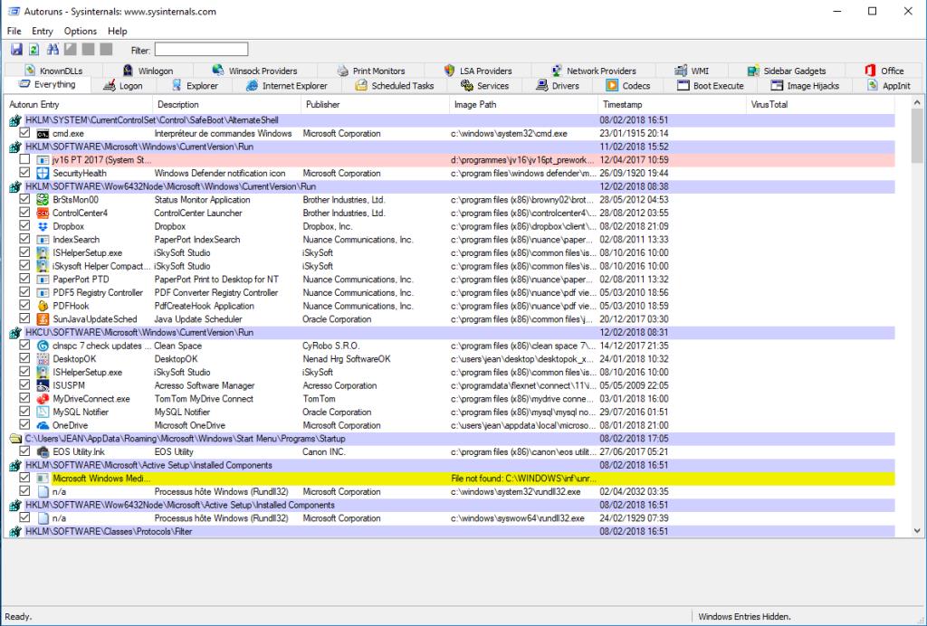Click the Find binoculars icon
Viewport: 927px width, 626px height.
coord(53,49)
